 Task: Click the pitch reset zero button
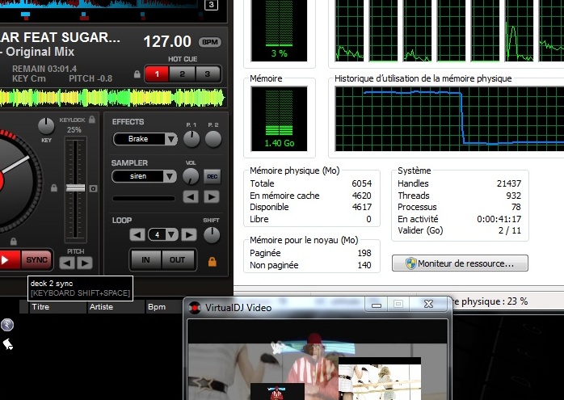coord(94,188)
